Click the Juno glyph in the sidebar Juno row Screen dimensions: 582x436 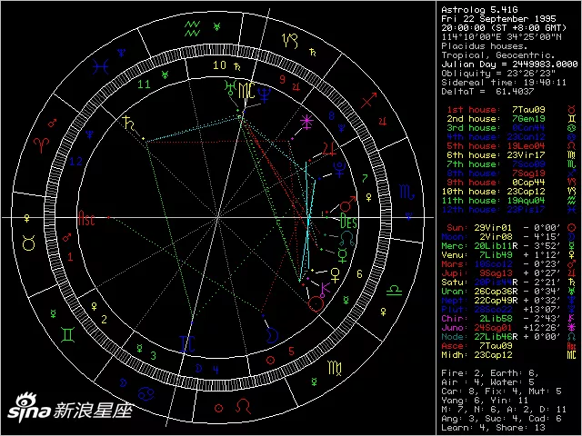tap(571, 328)
